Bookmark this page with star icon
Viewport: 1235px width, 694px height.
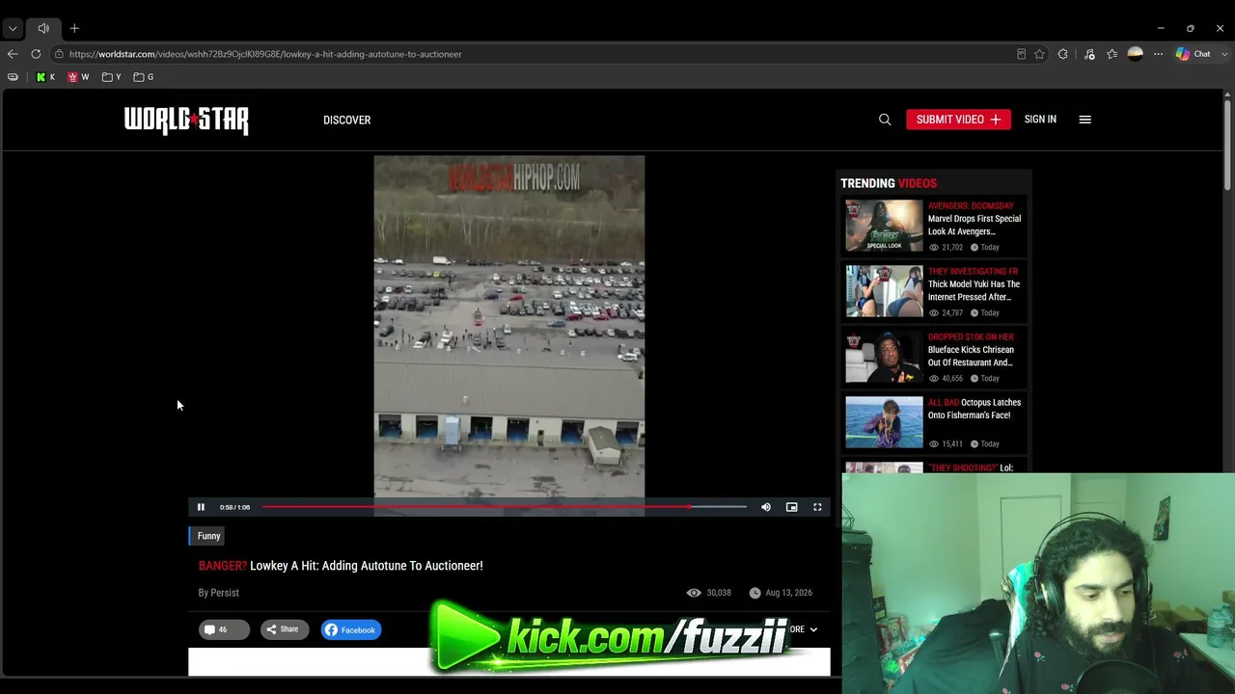pos(1039,54)
